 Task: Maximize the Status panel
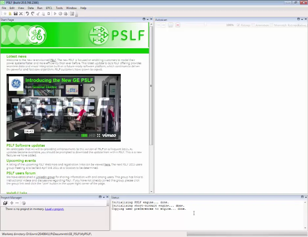coord(302,197)
